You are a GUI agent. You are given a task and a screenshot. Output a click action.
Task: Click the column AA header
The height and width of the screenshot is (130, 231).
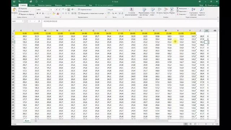click(206, 30)
